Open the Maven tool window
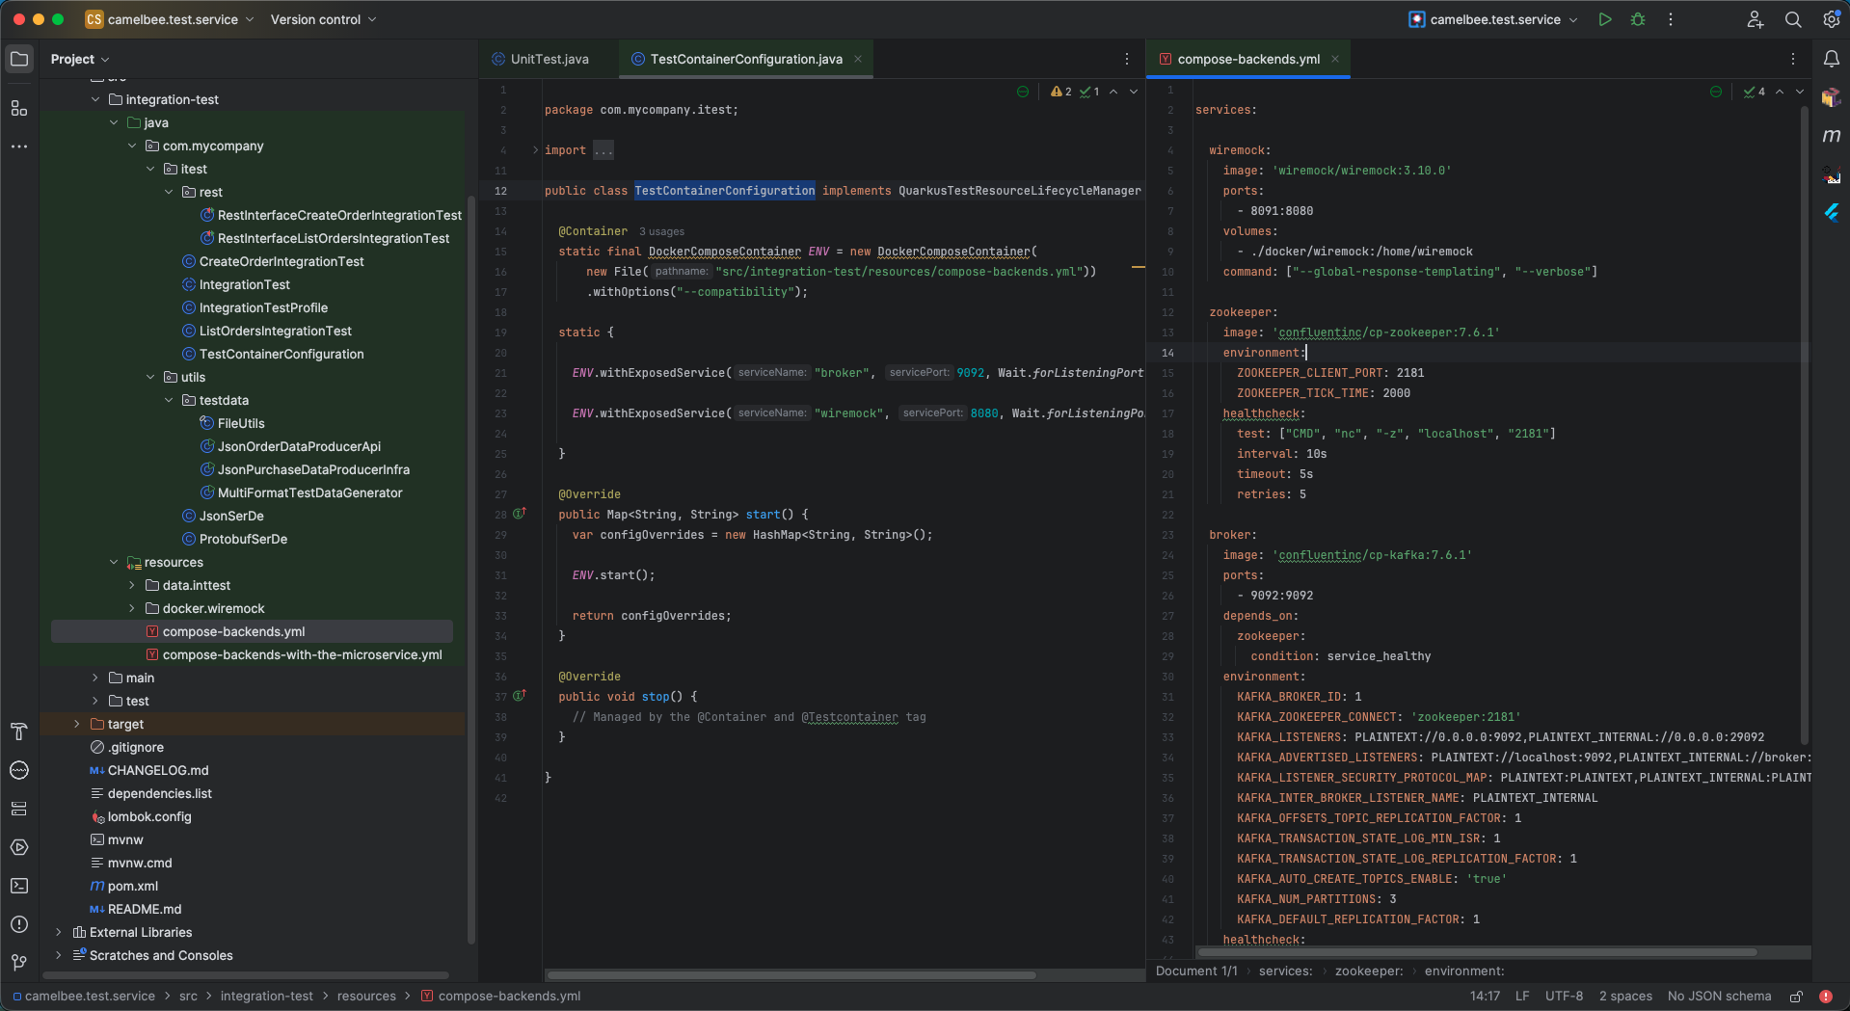The width and height of the screenshot is (1850, 1011). pos(1833,136)
